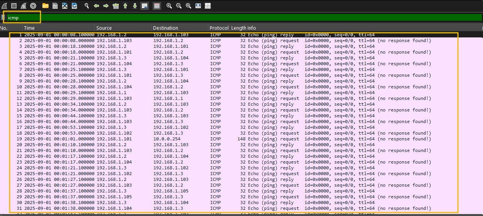
Task: Save this capture file
Action: pyautogui.click(x=55, y=6)
